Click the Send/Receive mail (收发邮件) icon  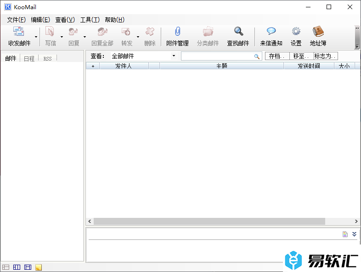click(19, 32)
